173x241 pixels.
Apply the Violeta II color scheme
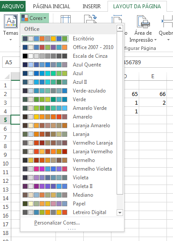click(69, 186)
